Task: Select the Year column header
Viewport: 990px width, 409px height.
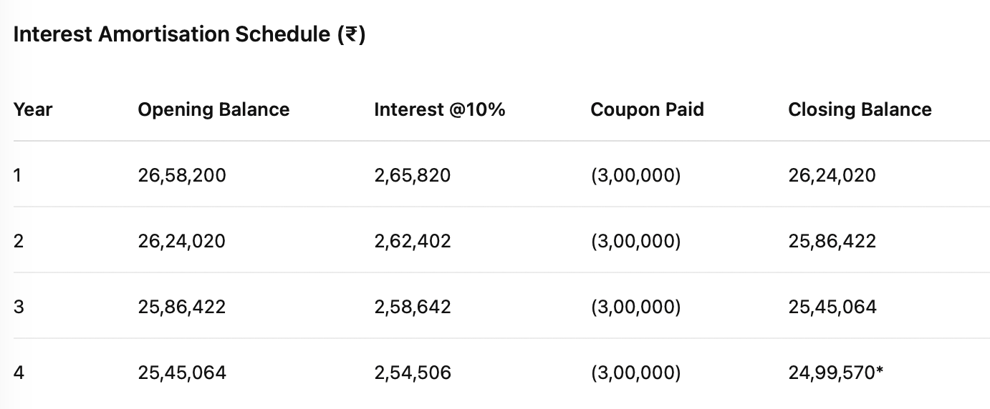Action: click(x=33, y=109)
